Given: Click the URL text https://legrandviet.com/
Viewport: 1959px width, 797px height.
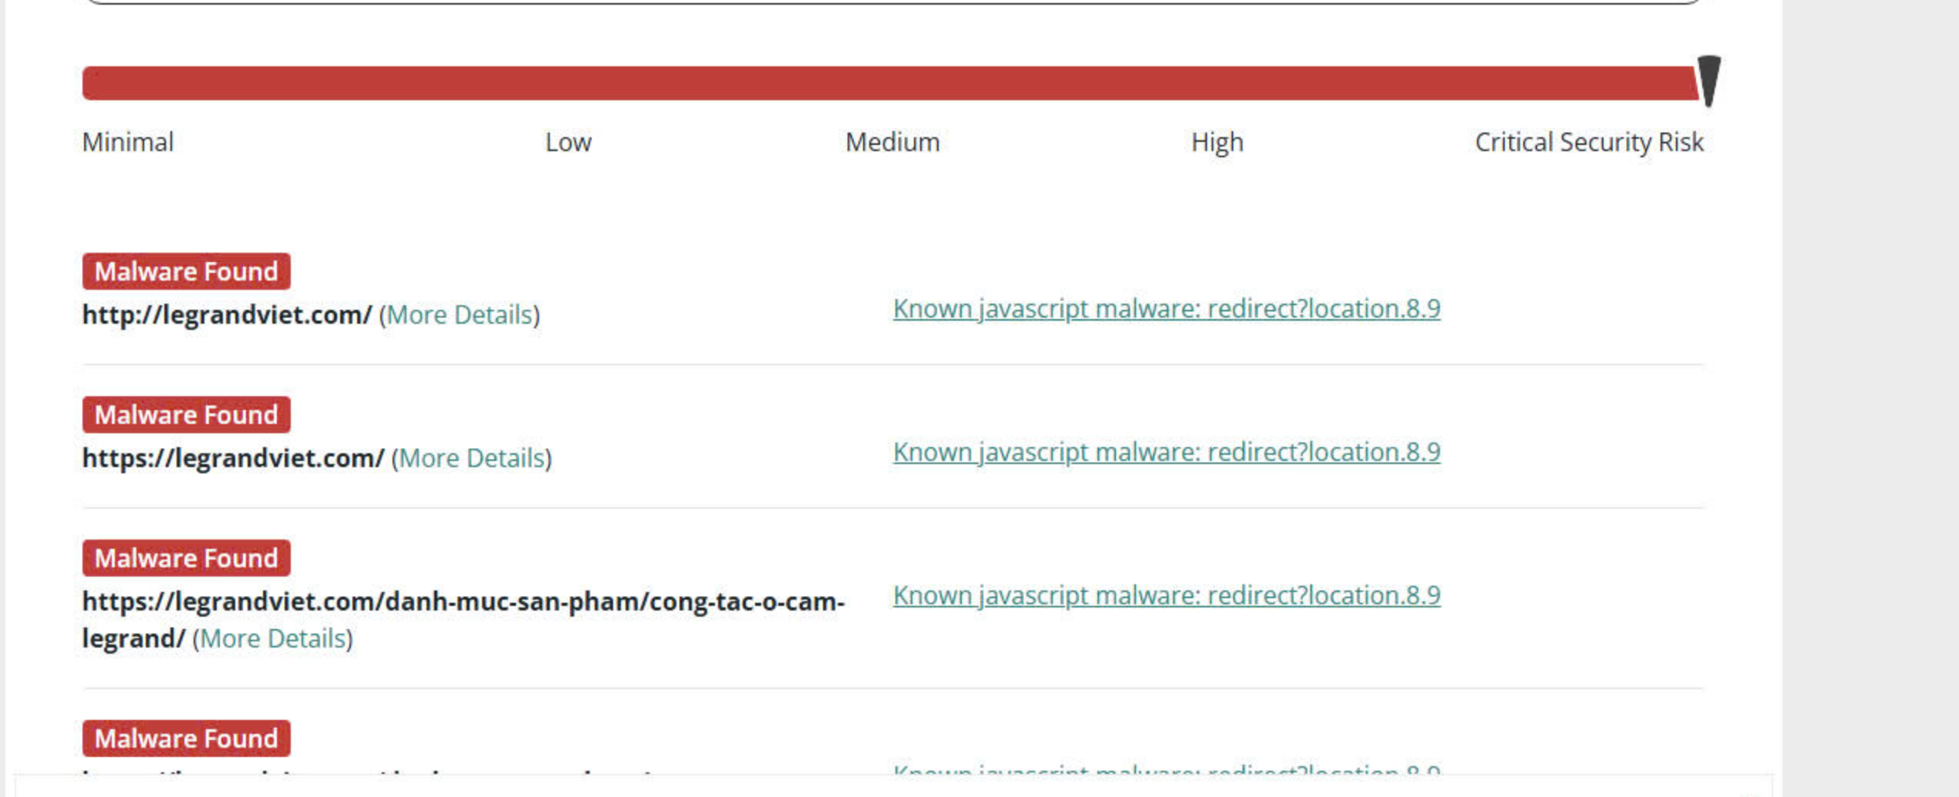Looking at the screenshot, I should coord(234,458).
